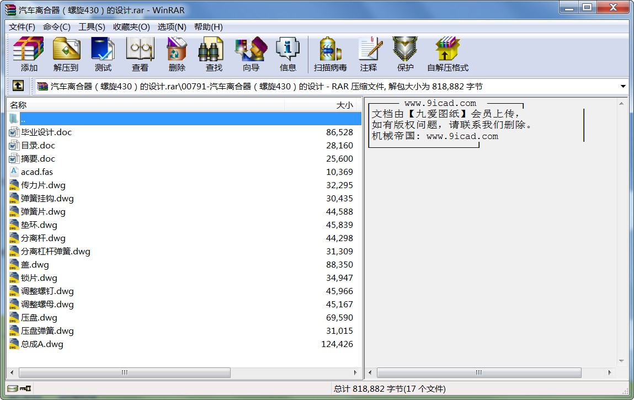
Task: Click the 测试 (Test) archive icon
Action: pos(102,54)
